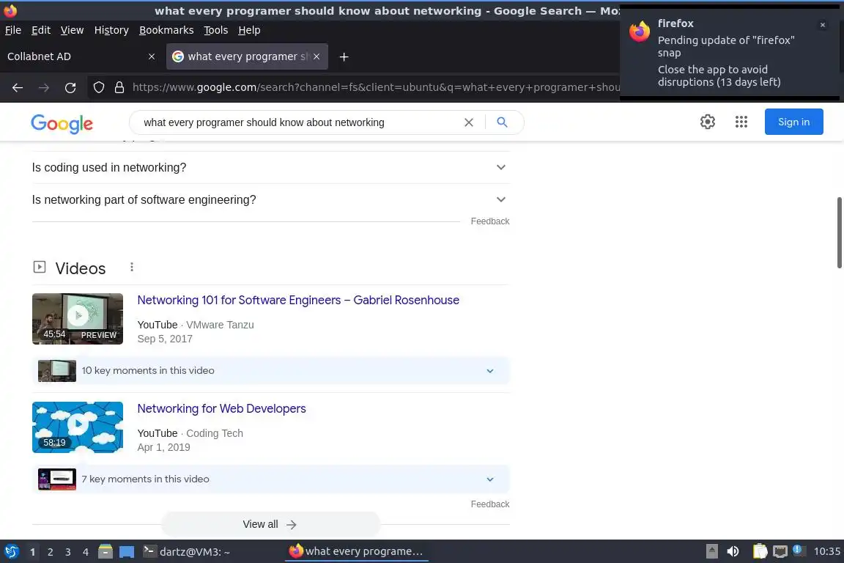The height and width of the screenshot is (563, 844).
Task: Open new tab with the plus icon
Action: [x=344, y=56]
